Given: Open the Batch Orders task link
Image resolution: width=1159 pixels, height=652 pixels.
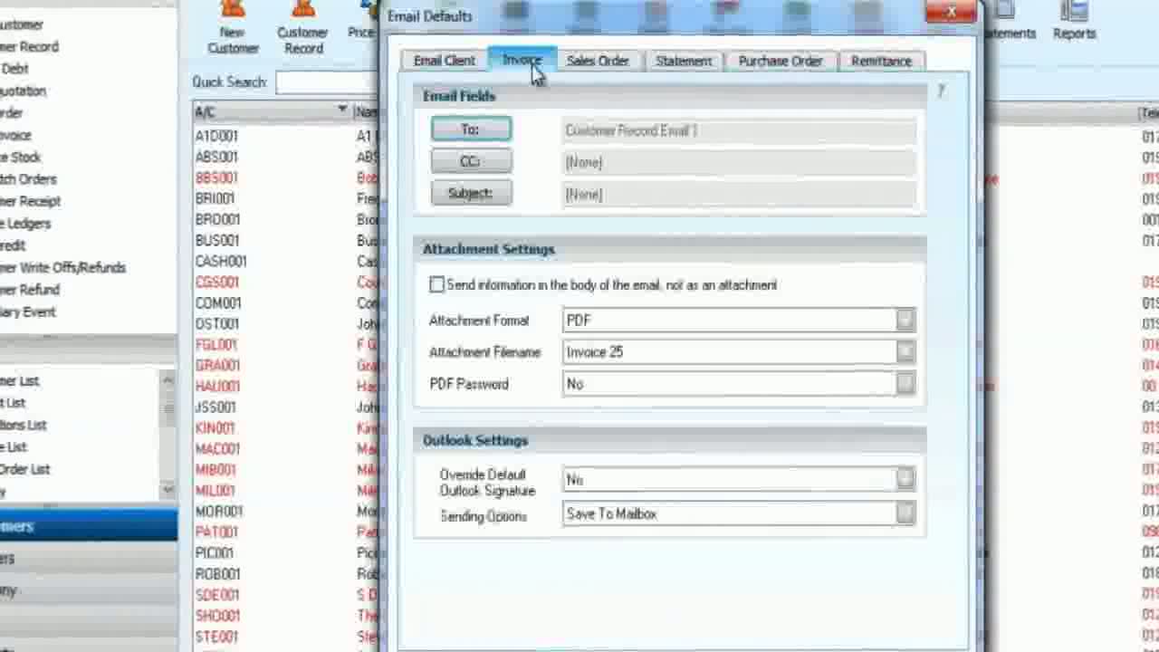Looking at the screenshot, I should tap(28, 179).
